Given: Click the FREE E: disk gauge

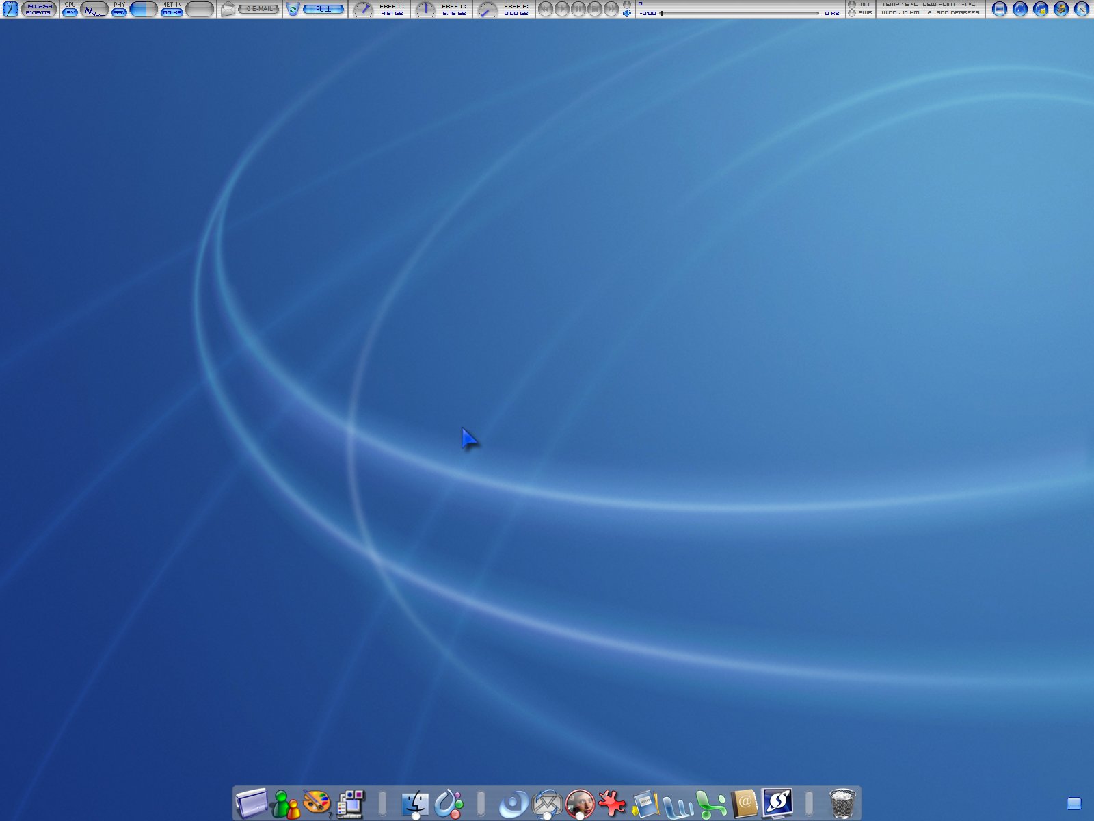Looking at the screenshot, I should click(488, 9).
